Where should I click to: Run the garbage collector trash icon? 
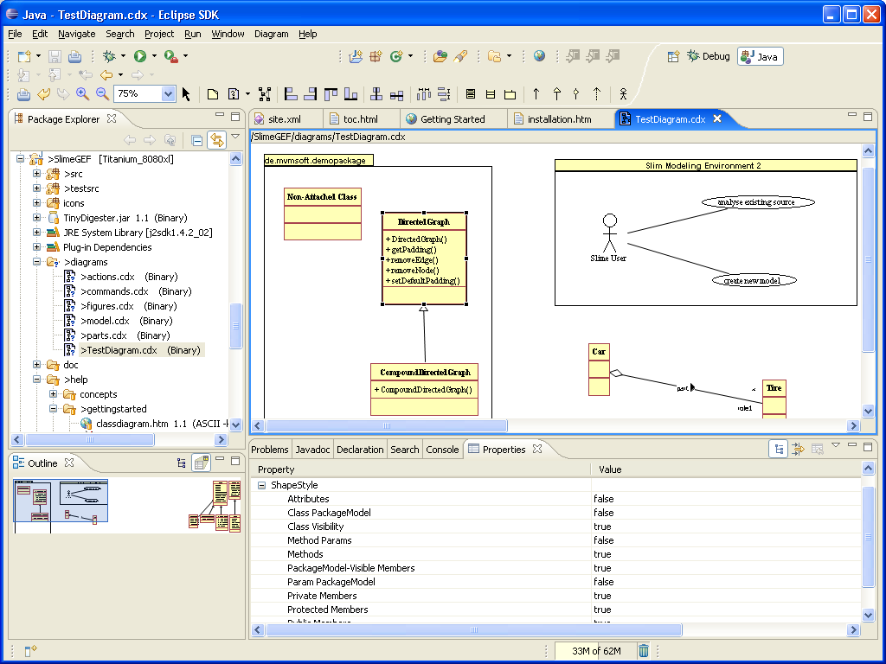(644, 651)
